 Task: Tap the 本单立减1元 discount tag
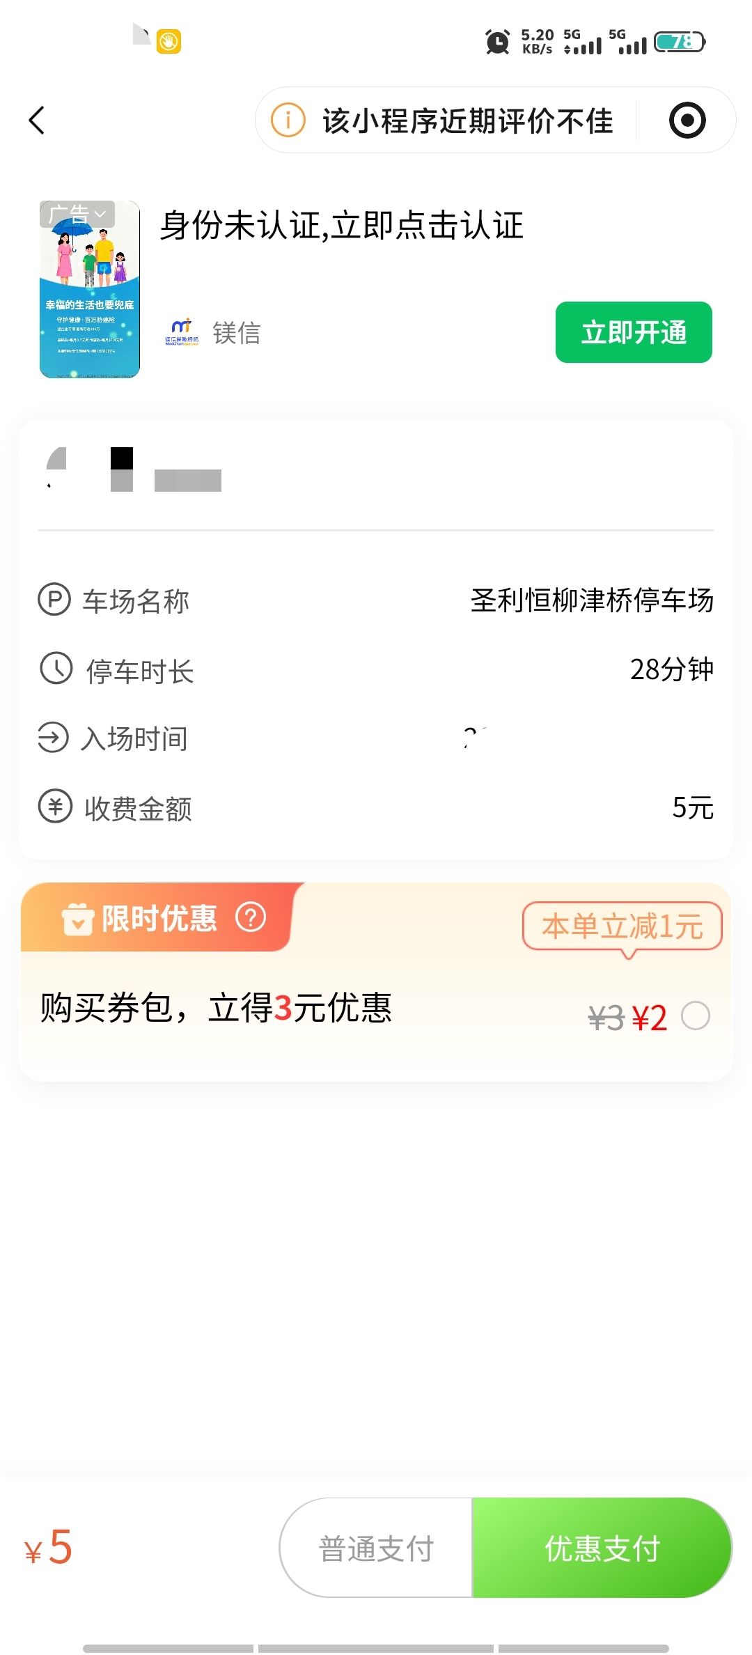pos(622,926)
